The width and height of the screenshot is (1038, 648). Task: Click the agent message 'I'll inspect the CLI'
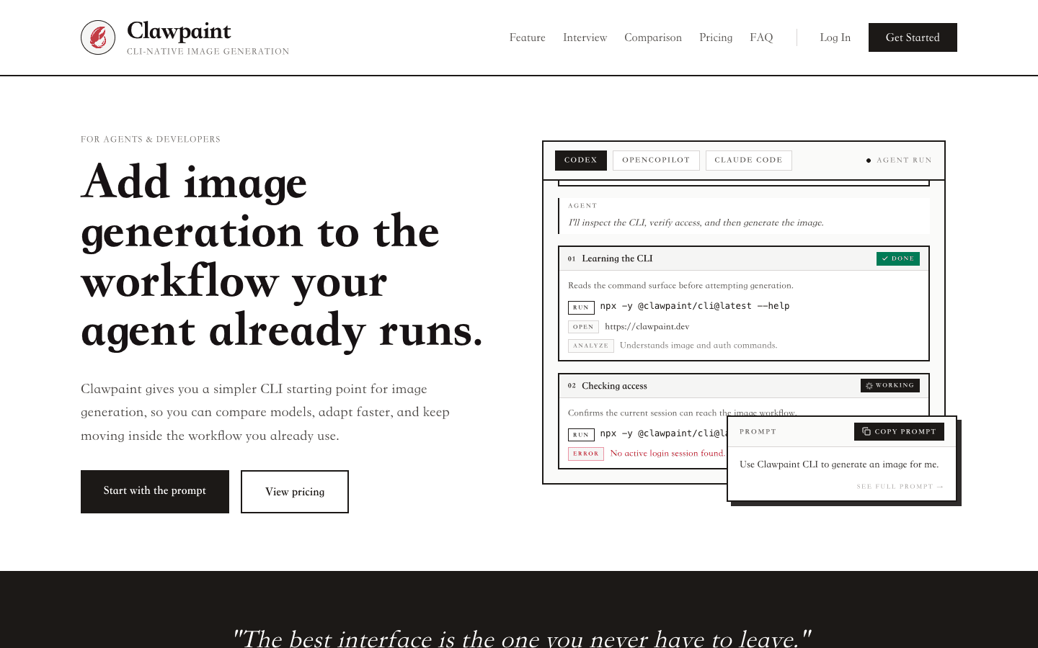click(x=696, y=222)
